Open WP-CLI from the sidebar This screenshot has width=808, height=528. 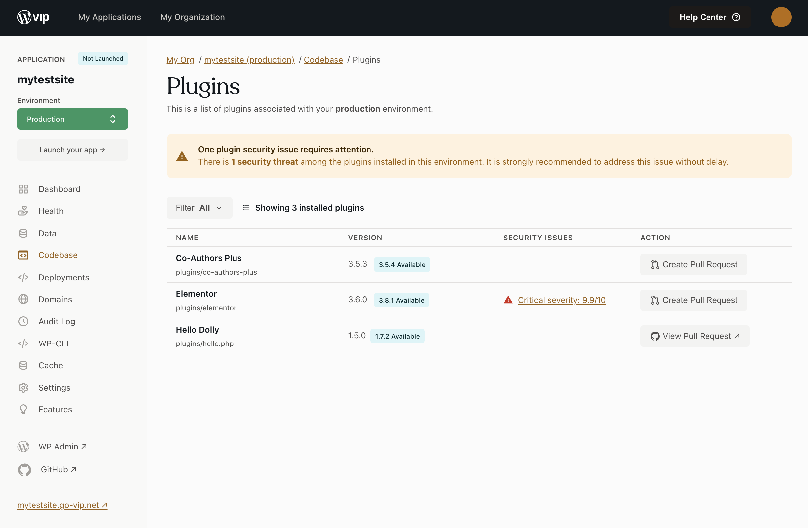(53, 343)
